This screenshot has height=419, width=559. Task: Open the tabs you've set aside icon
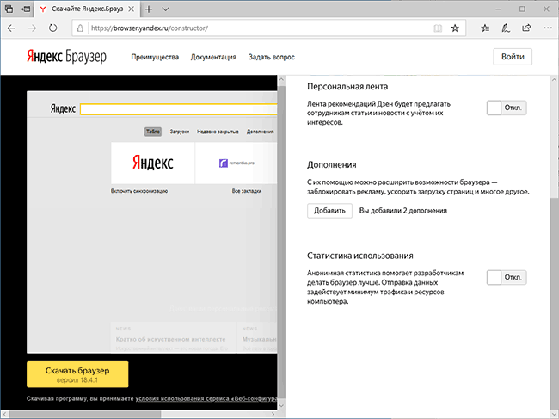[9, 9]
